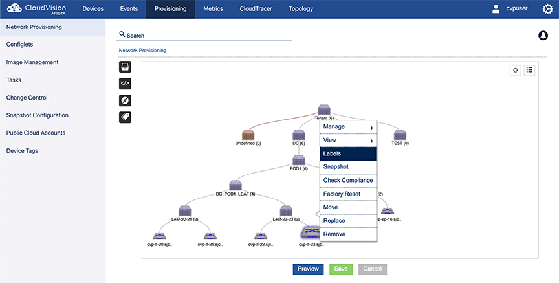Click the cvpuser profile icon
The width and height of the screenshot is (559, 283).
[496, 9]
